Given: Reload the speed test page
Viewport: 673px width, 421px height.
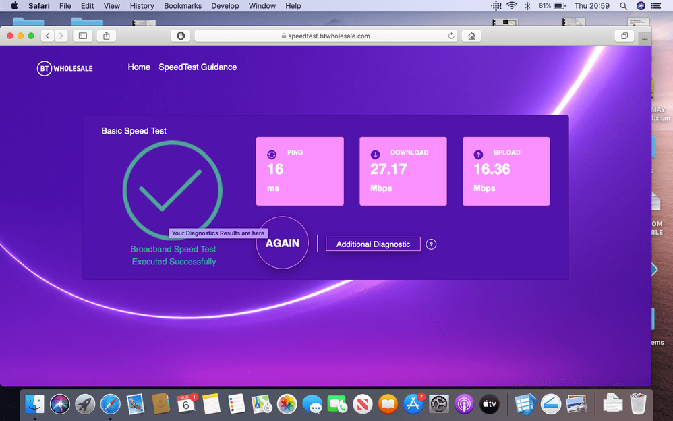Looking at the screenshot, I should click(451, 36).
